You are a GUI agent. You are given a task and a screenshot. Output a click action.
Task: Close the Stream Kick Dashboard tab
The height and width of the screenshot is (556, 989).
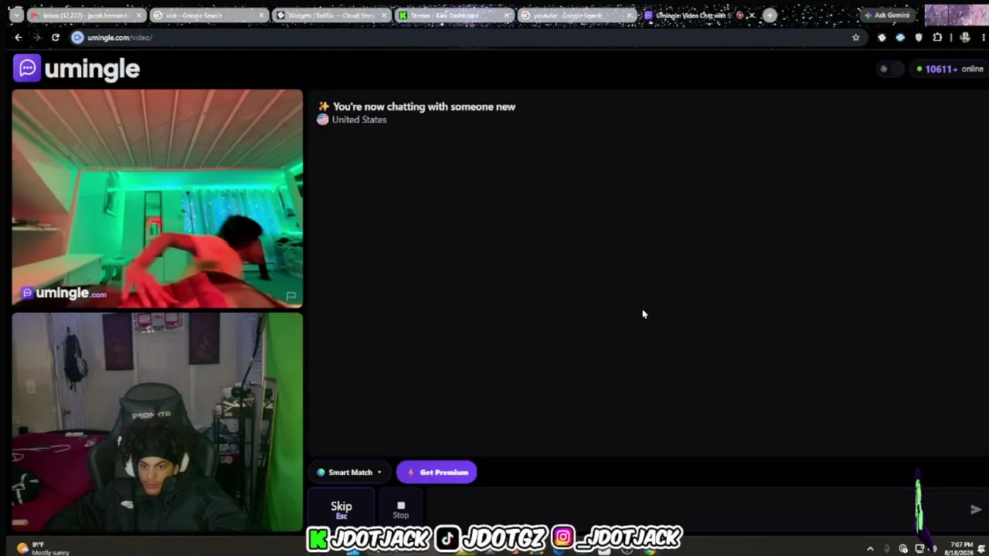pos(507,15)
